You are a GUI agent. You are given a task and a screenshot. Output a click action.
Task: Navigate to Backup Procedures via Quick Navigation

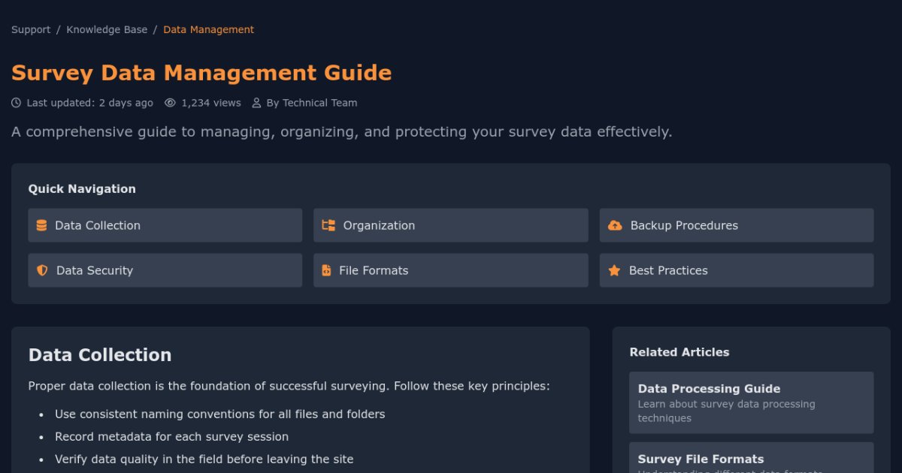coord(736,224)
